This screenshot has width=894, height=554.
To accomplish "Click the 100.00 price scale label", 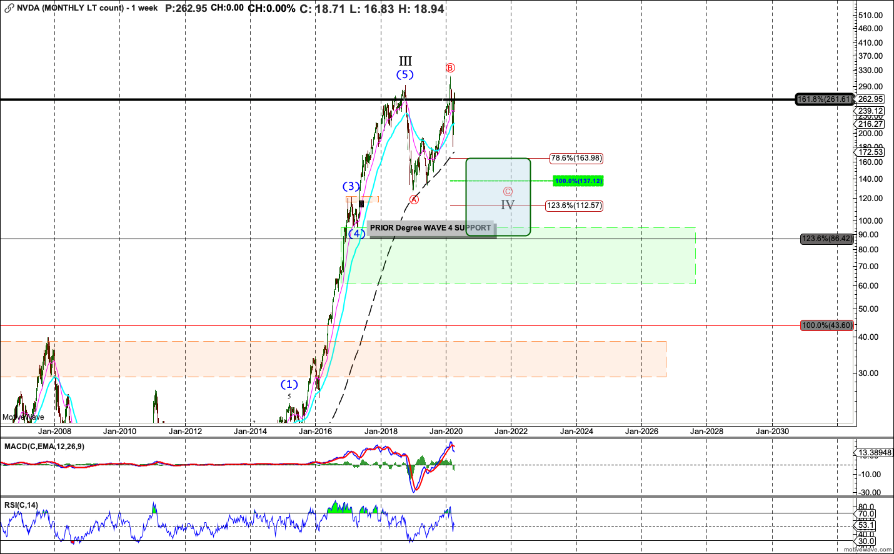I will (870, 220).
